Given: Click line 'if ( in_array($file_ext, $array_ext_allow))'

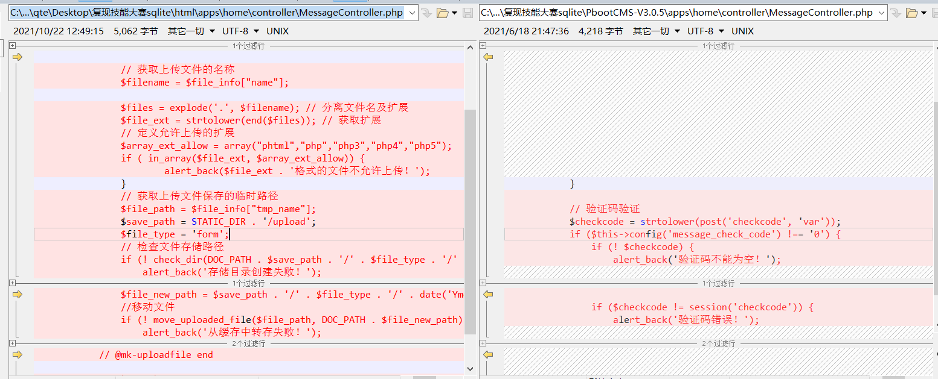Looking at the screenshot, I should coord(243,158).
